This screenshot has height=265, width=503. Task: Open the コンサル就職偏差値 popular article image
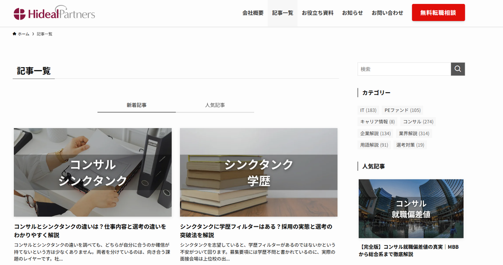point(411,209)
